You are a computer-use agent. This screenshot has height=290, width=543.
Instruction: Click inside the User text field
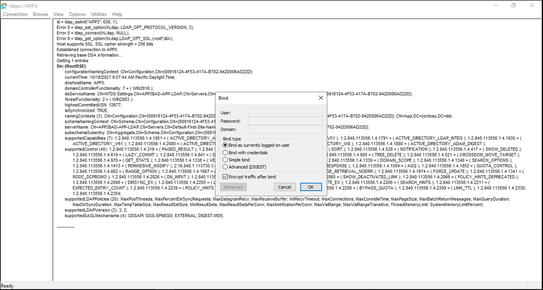pyautogui.click(x=285, y=112)
